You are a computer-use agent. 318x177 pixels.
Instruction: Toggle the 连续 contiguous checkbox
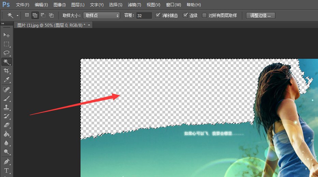pyautogui.click(x=185, y=15)
